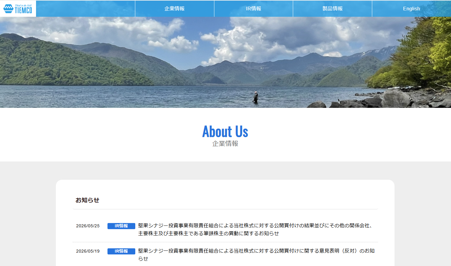Screen dimensions: 451x266
Task: Click the IR情報 badge on the 2026/05/25 news
Action: [121, 226]
